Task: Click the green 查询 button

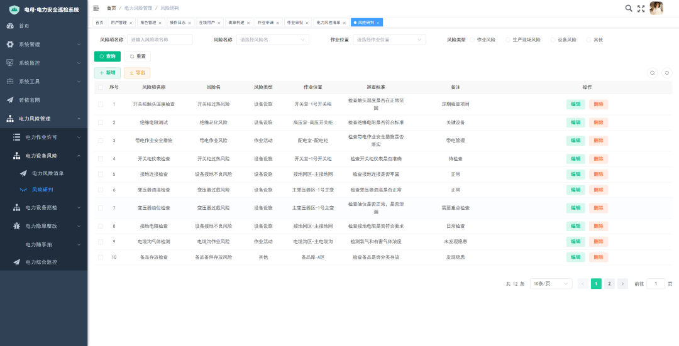Action: [108, 57]
